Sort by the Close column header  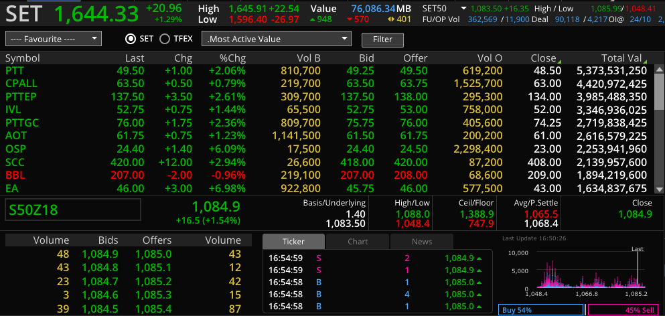coord(543,58)
